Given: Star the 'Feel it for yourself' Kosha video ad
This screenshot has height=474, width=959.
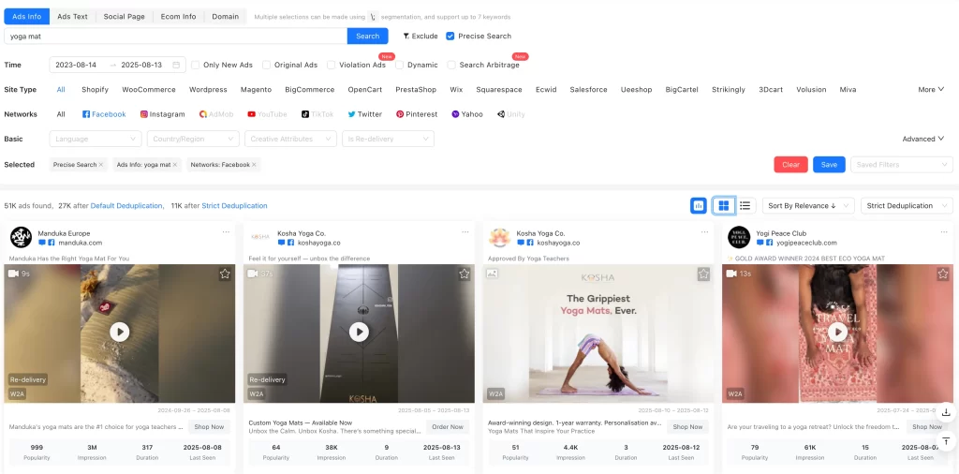Looking at the screenshot, I should pyautogui.click(x=465, y=274).
